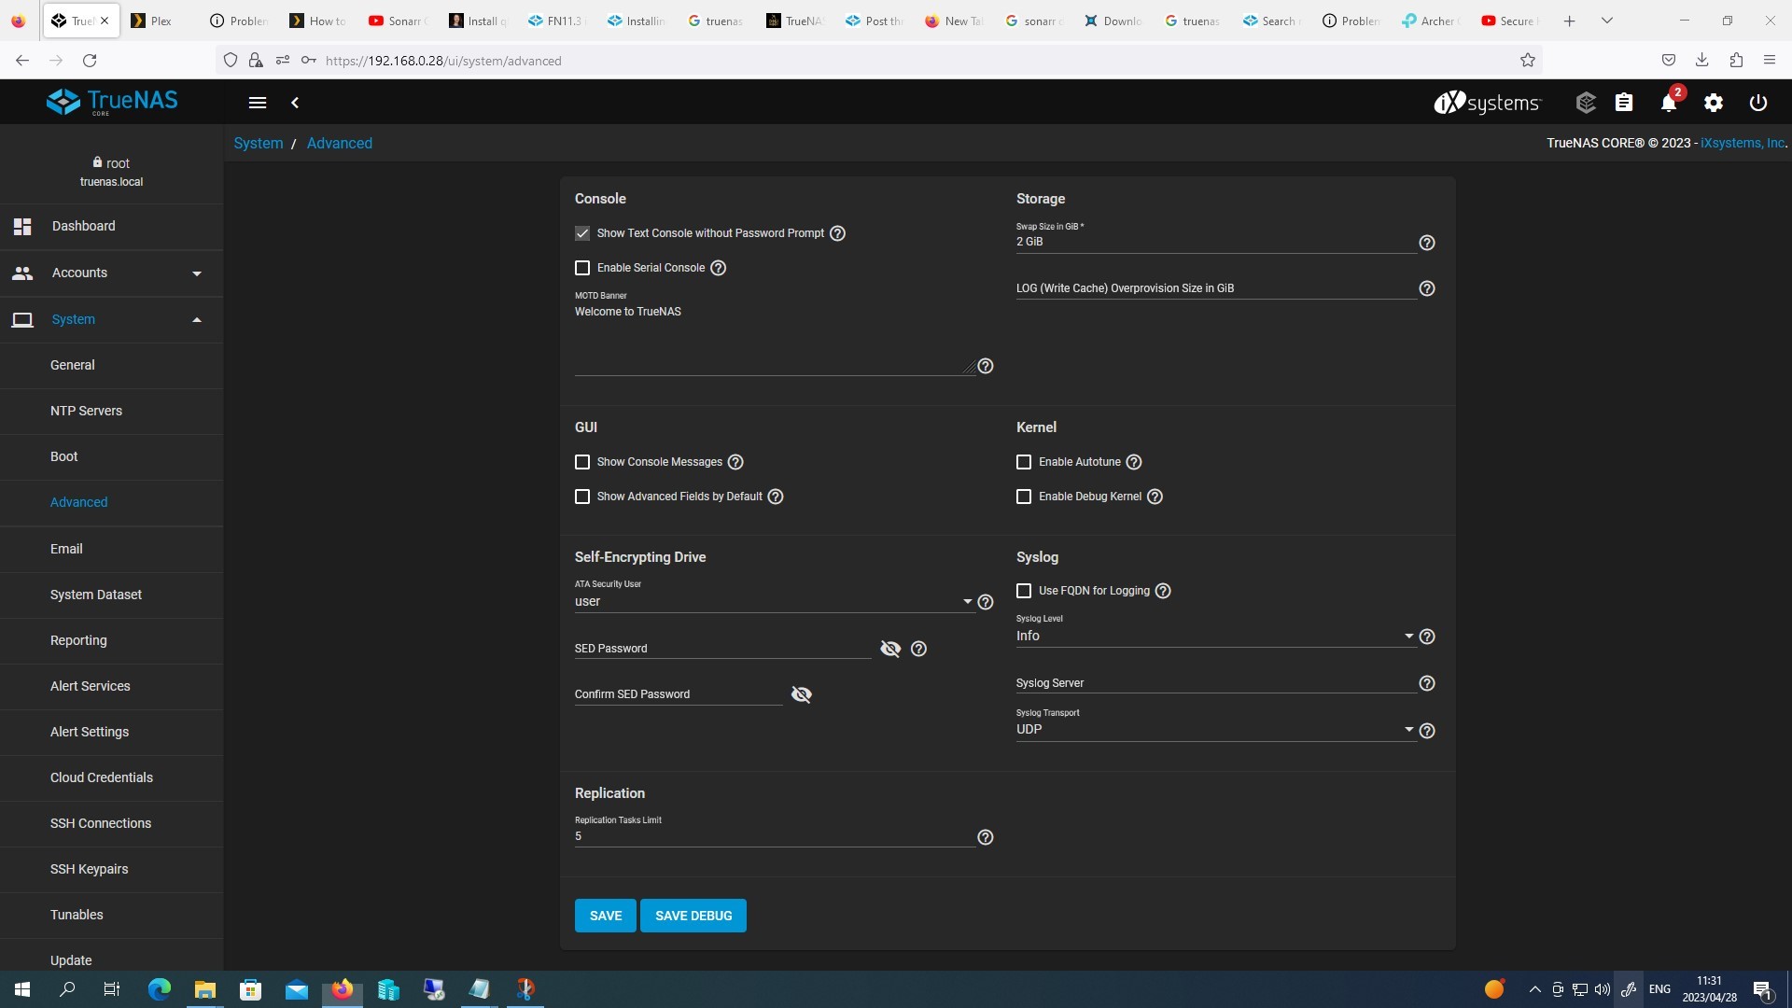
Task: Toggle SED Password visibility eye
Action: tap(890, 649)
